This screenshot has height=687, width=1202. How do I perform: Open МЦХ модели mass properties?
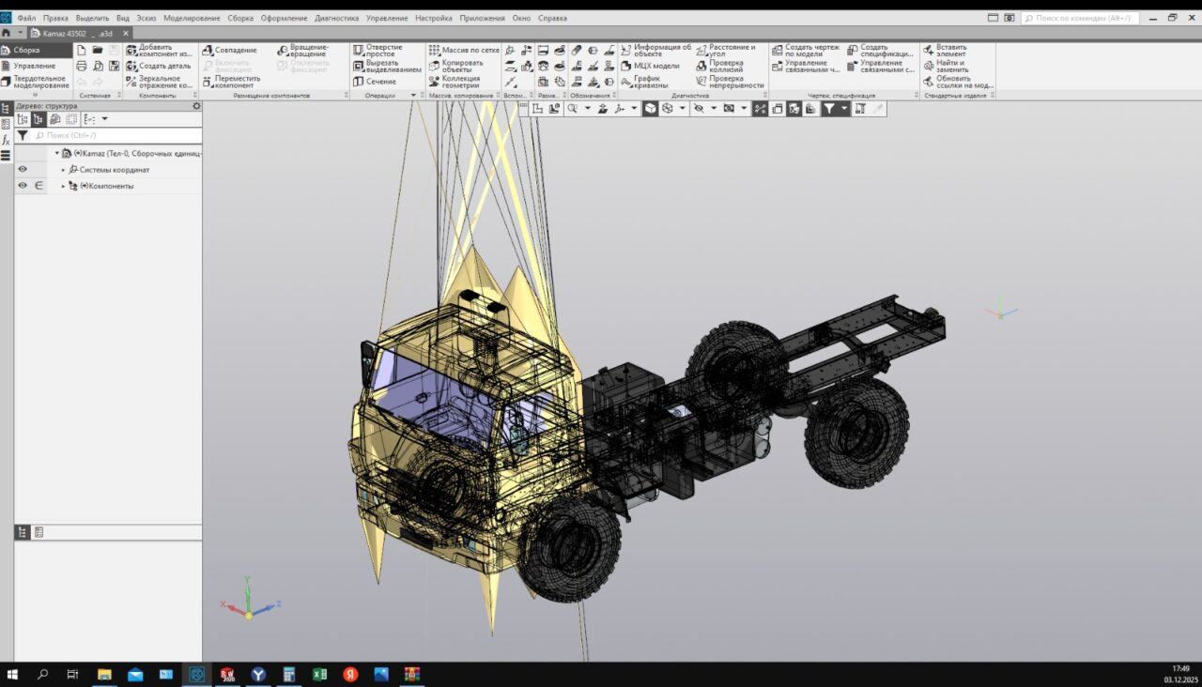655,66
